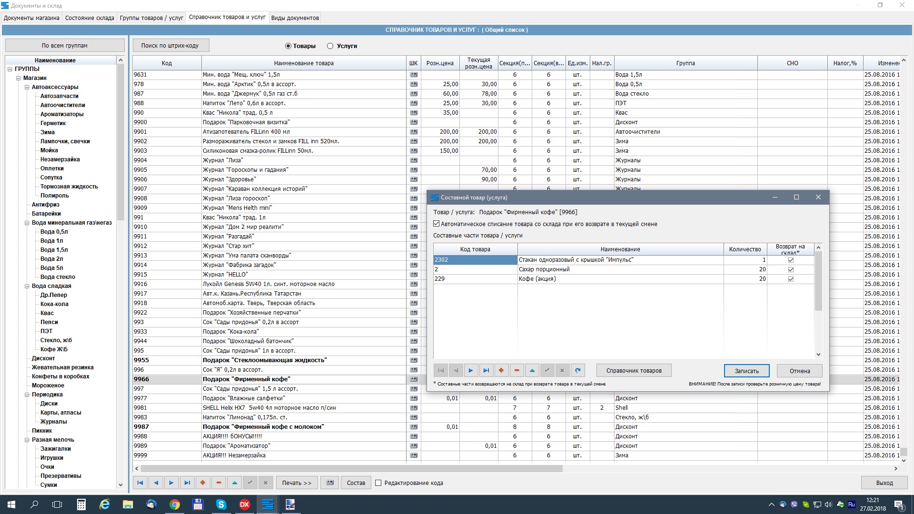This screenshot has height=514, width=914.
Task: Select the Услуги radio button
Action: [330, 46]
